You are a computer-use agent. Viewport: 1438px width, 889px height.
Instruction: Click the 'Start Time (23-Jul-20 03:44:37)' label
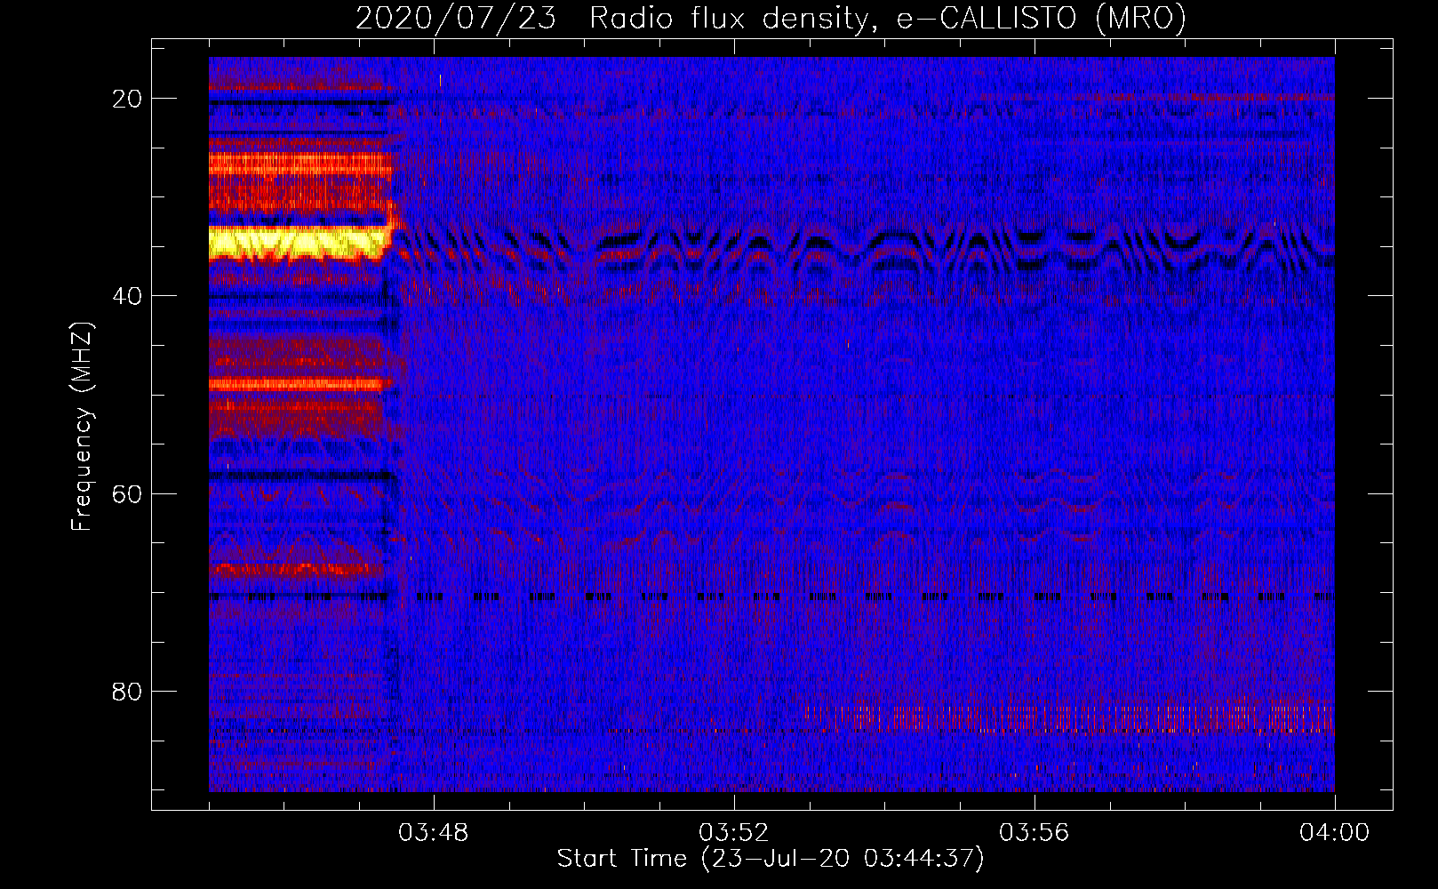pos(771,859)
